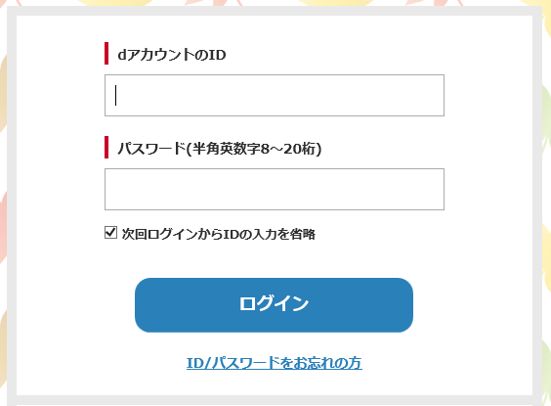This screenshot has width=551, height=406.
Task: Click the right end of the password field
Action: tap(432, 189)
